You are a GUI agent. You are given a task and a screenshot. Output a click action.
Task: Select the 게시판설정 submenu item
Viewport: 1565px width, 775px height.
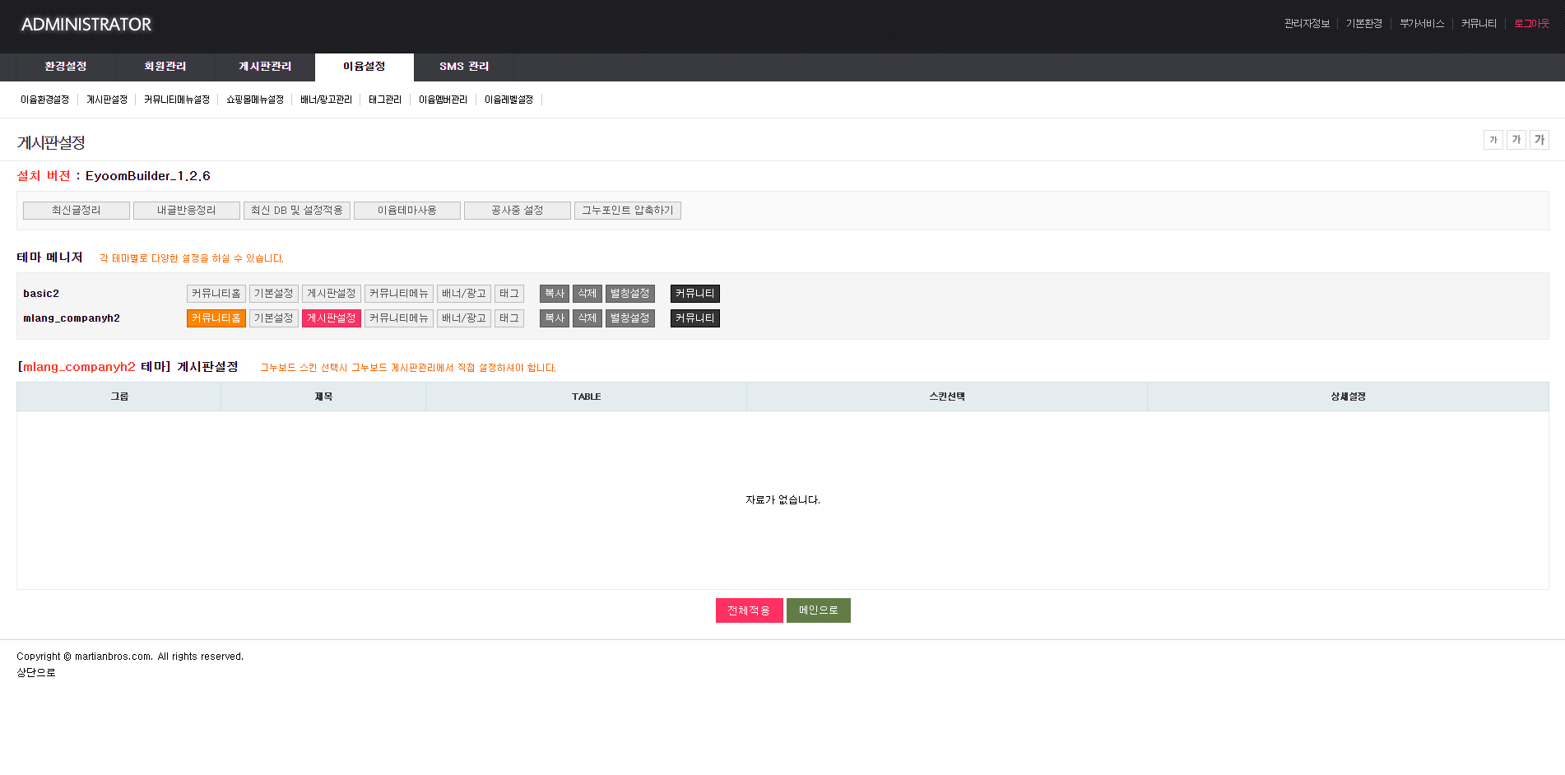click(x=107, y=100)
